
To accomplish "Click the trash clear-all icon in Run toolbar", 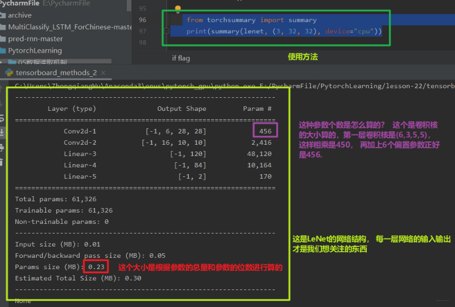I will (x=2, y=162).
